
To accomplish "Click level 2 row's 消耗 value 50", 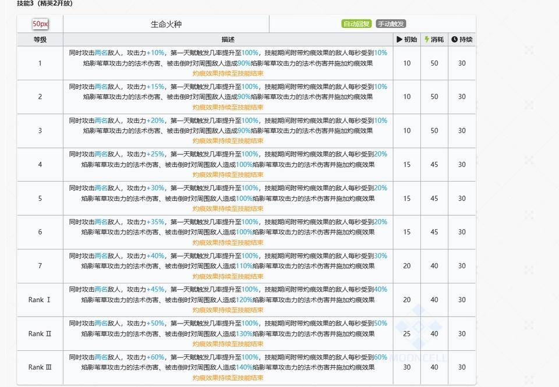I will tap(434, 97).
